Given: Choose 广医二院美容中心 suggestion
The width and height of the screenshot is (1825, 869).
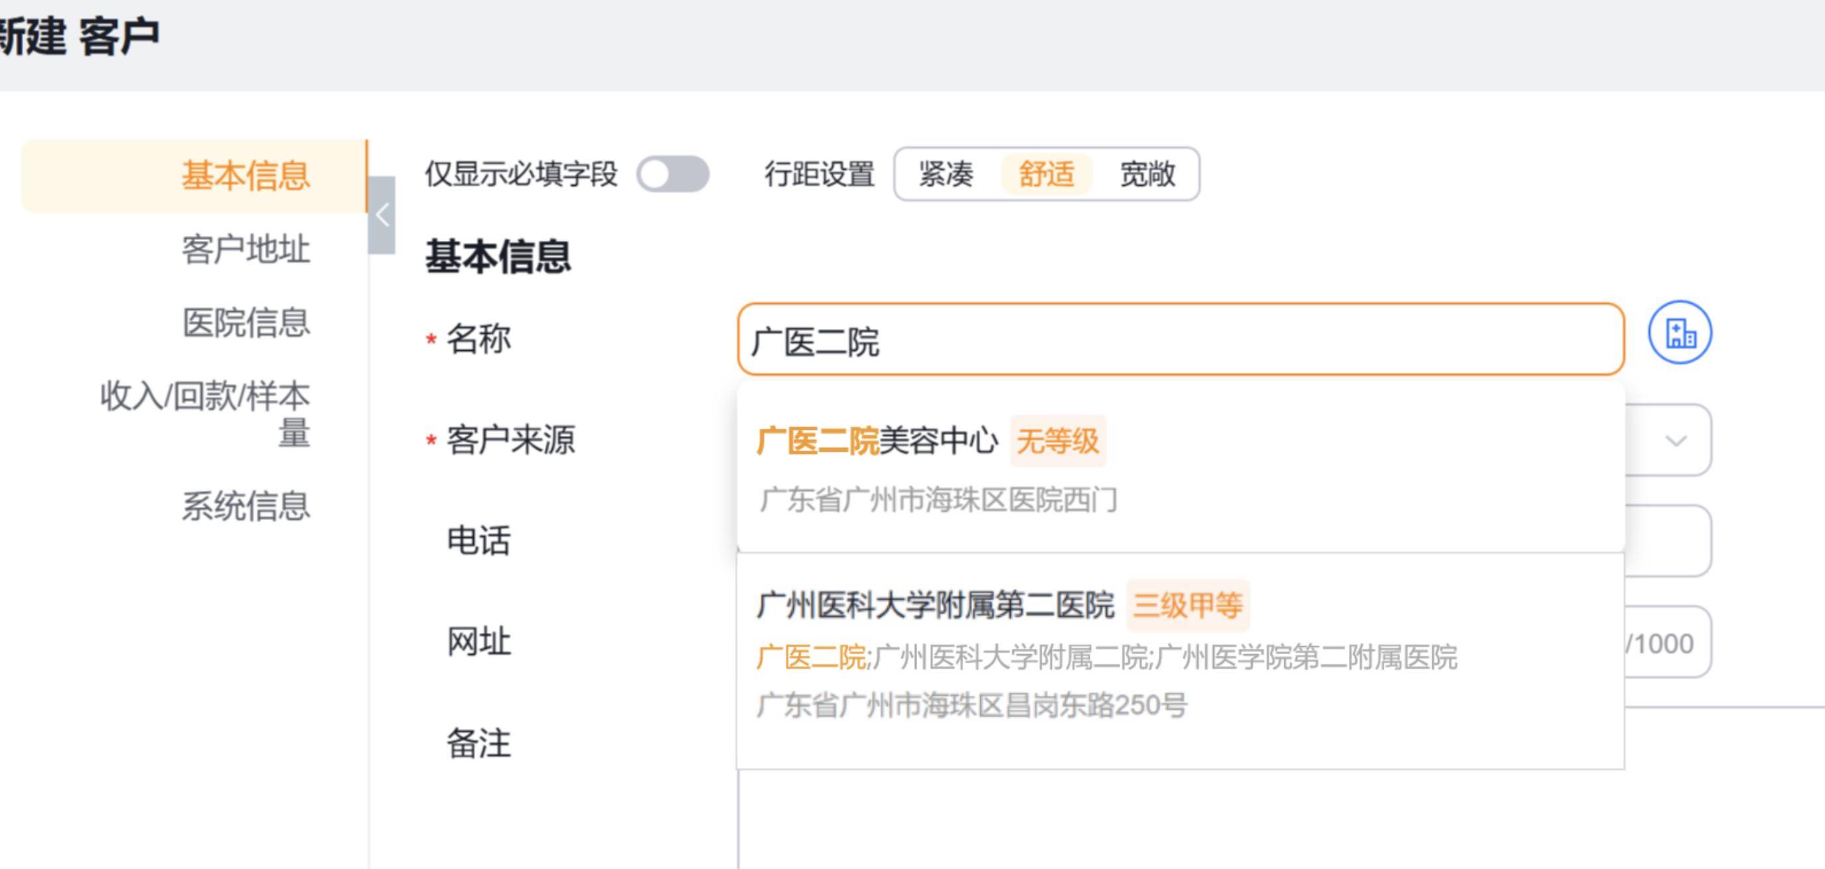Looking at the screenshot, I should coord(877,440).
